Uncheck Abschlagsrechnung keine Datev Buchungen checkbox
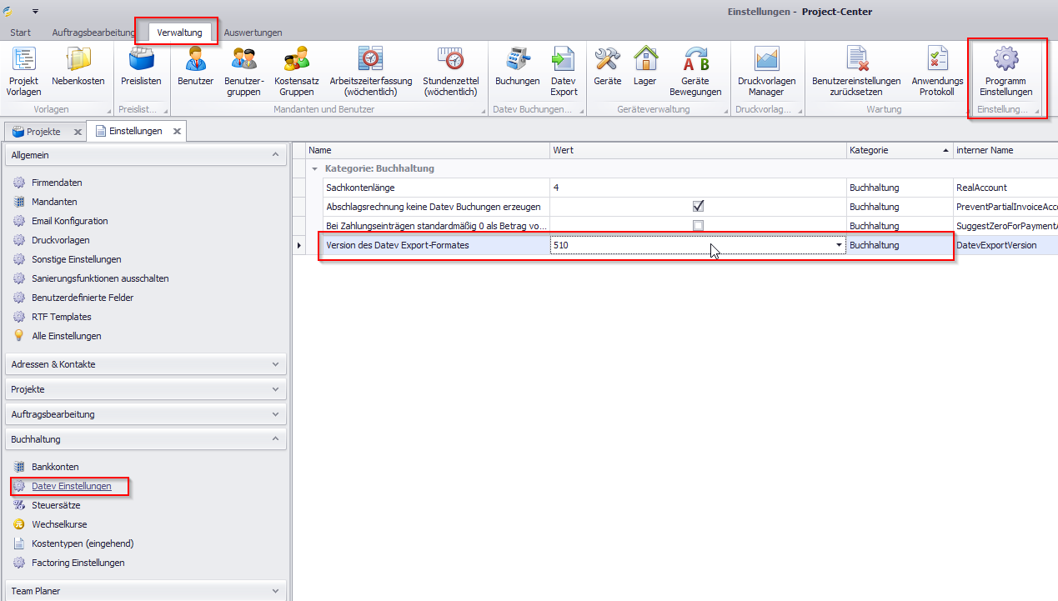The height and width of the screenshot is (601, 1058). coord(698,207)
